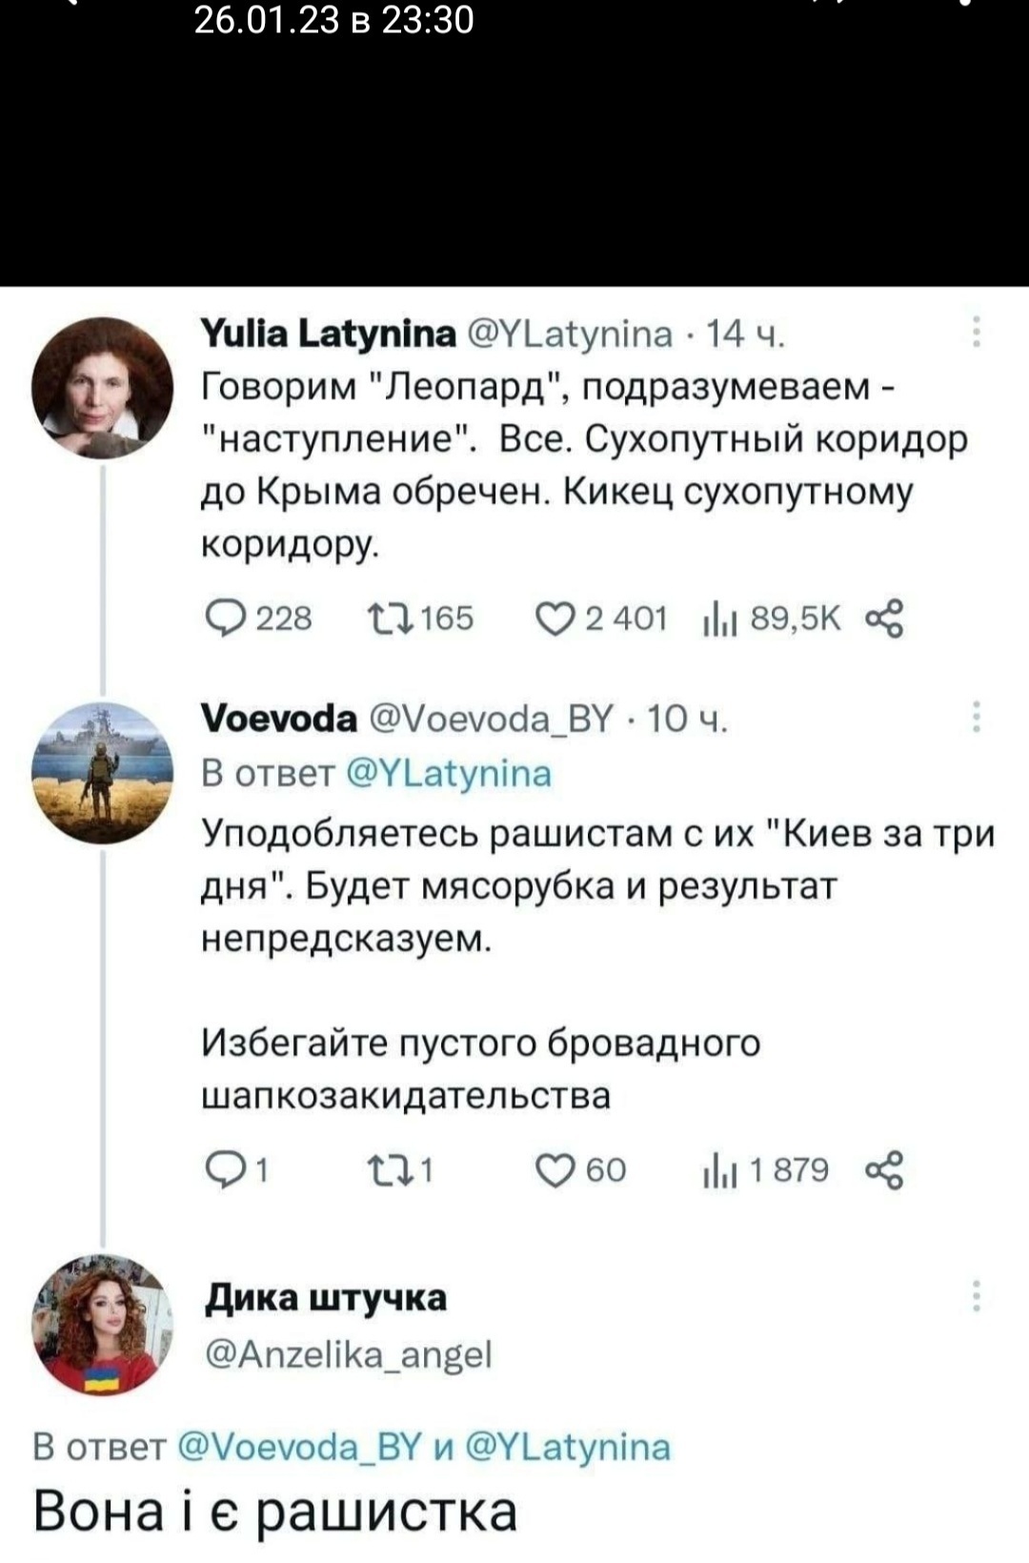This screenshot has height=1563, width=1029.
Task: Open Дика штучка's profile avatar
Action: coord(102,1326)
